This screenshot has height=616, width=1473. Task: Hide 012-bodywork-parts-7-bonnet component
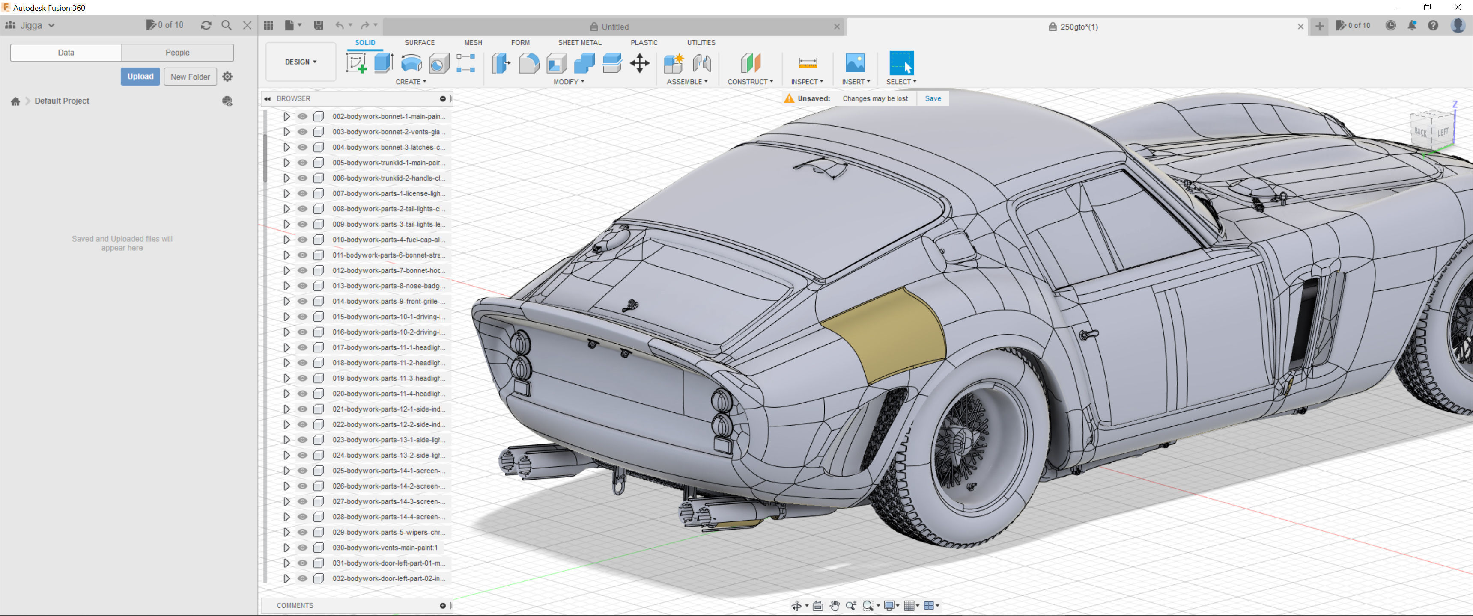coord(302,270)
